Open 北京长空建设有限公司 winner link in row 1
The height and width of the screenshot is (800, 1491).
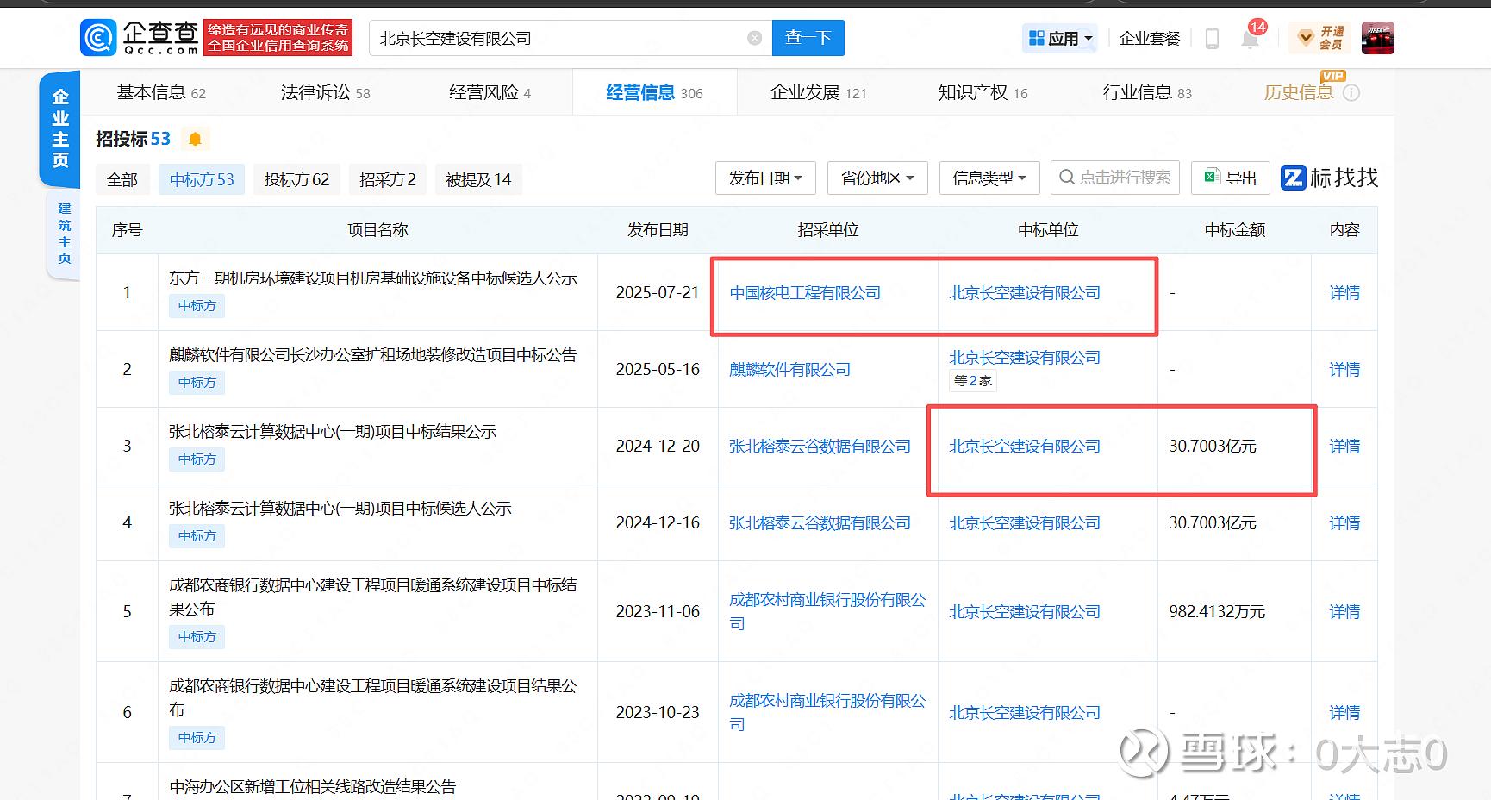(x=1025, y=293)
